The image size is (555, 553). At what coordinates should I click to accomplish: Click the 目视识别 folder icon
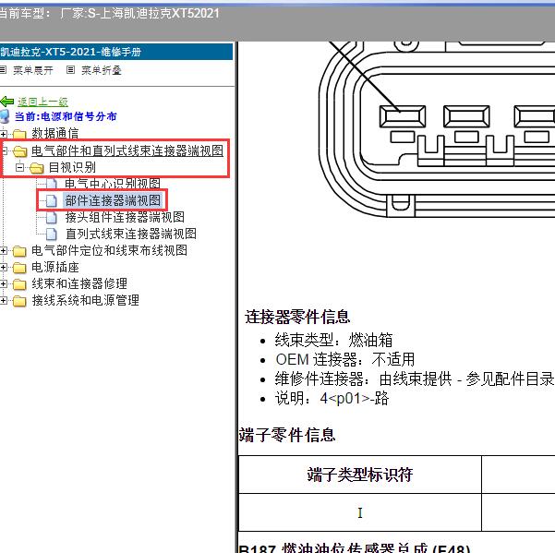[x=36, y=168]
